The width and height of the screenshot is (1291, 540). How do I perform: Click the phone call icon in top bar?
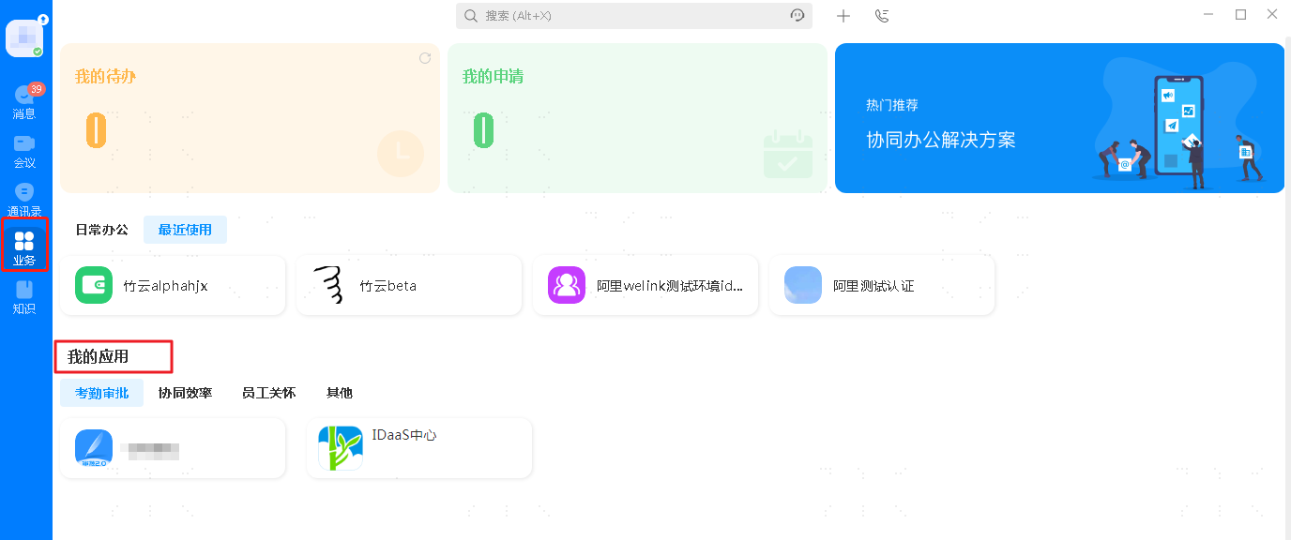[881, 16]
